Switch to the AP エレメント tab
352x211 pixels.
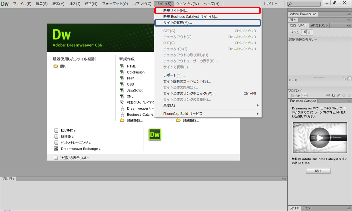(319, 25)
